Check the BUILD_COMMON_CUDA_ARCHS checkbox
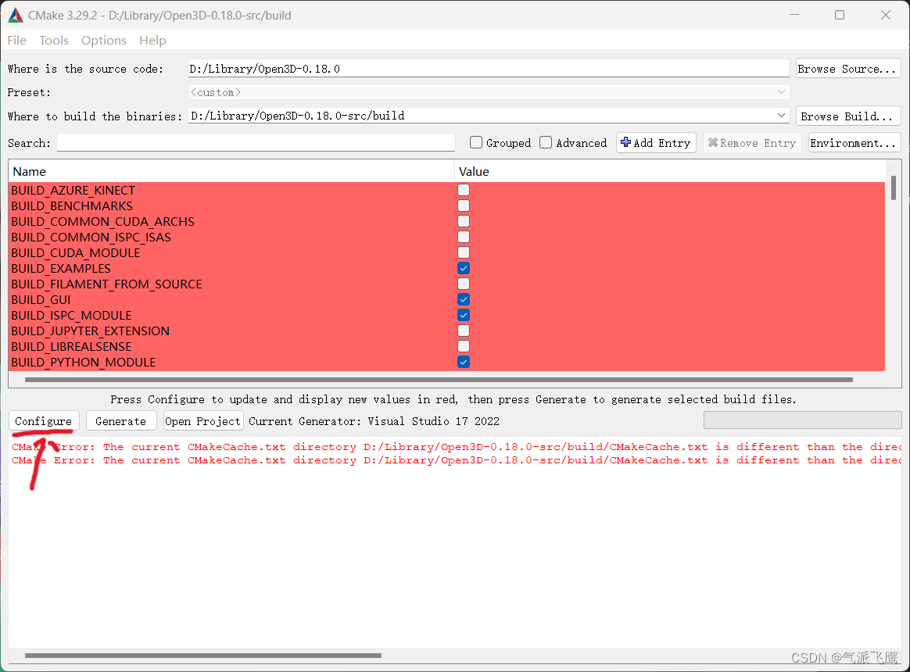This screenshot has height=672, width=910. pos(463,221)
